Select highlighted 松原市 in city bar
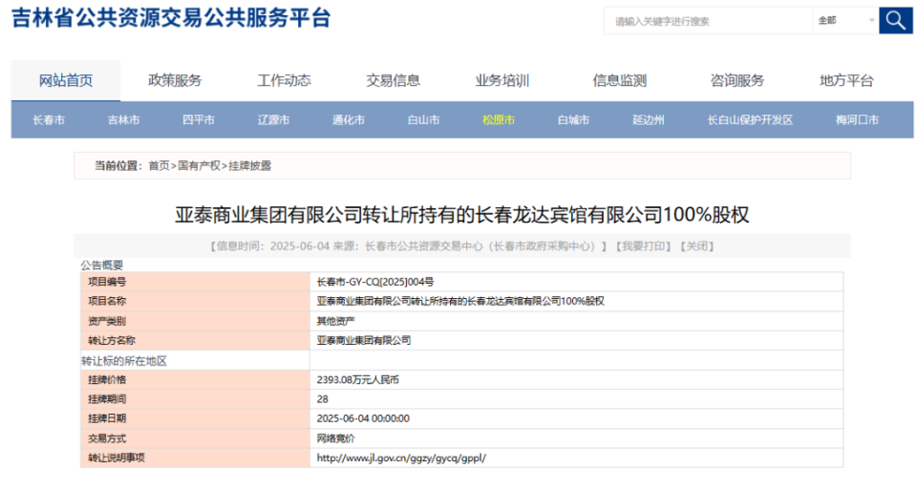Viewport: 917px width, 491px height. [499, 119]
